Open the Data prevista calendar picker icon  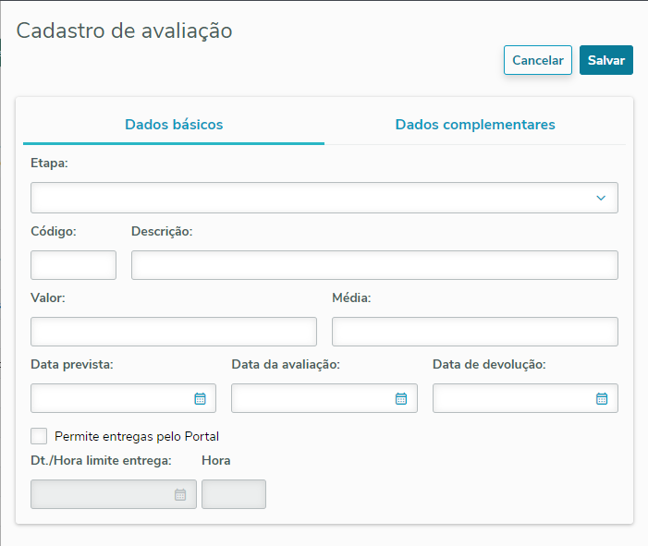200,398
